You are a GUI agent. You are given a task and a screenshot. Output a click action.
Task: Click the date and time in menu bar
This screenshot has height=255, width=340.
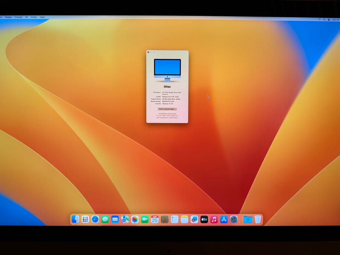pyautogui.click(x=336, y=20)
